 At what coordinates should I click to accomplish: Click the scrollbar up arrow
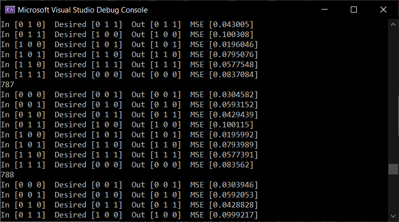[x=393, y=25]
